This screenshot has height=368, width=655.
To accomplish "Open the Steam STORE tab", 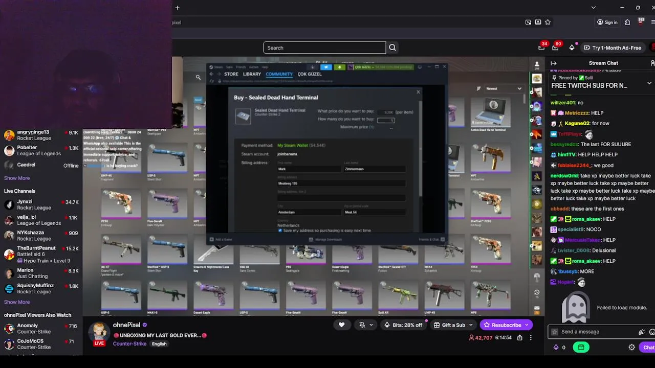I will (231, 74).
